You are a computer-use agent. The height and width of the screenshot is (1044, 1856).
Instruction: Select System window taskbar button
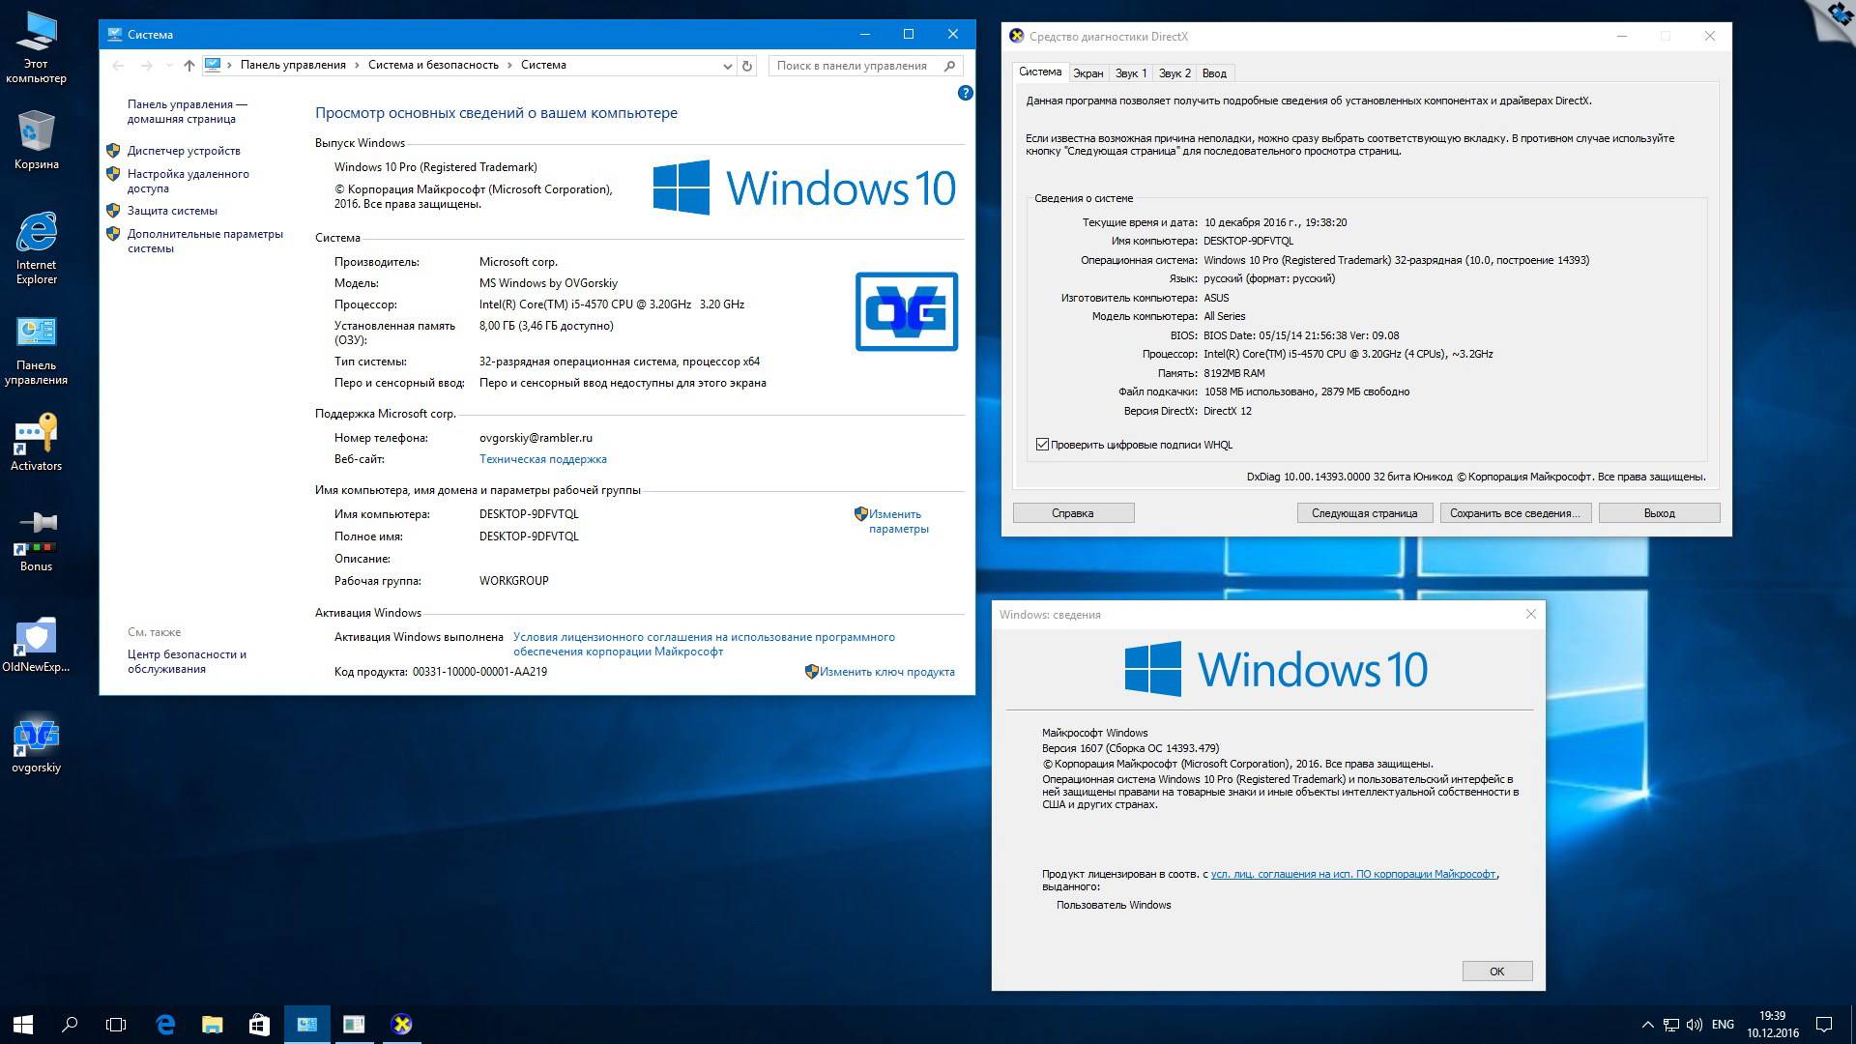pyautogui.click(x=307, y=1025)
